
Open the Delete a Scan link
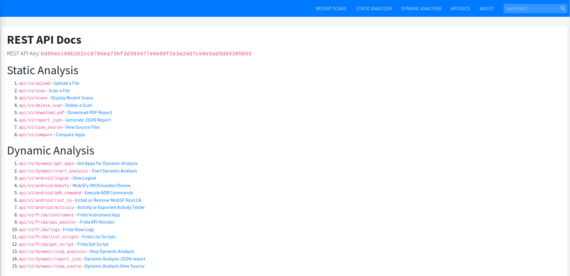(x=78, y=105)
